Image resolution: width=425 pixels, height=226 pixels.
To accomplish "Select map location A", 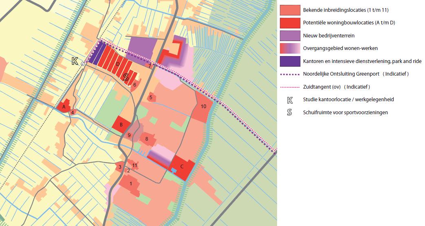I will (64, 107).
